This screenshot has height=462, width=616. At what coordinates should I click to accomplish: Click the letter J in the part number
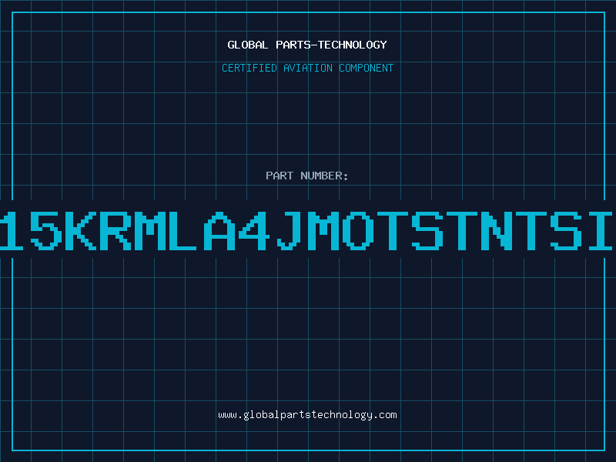288,230
